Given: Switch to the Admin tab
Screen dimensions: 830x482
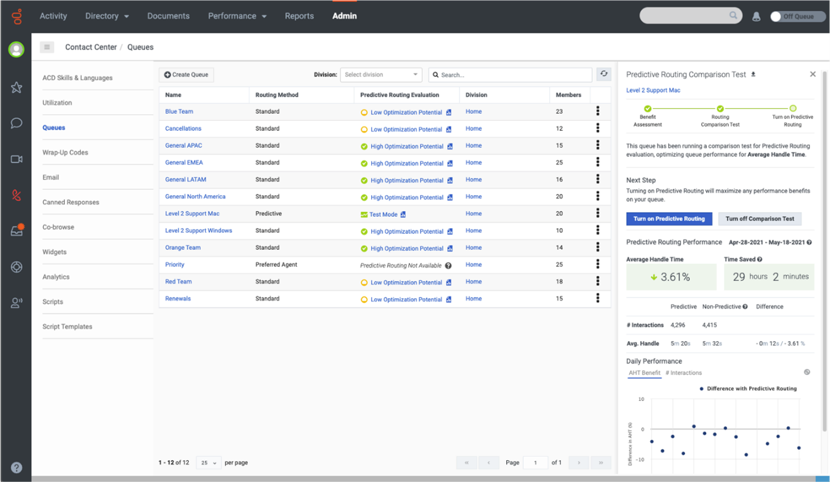Looking at the screenshot, I should pos(345,16).
